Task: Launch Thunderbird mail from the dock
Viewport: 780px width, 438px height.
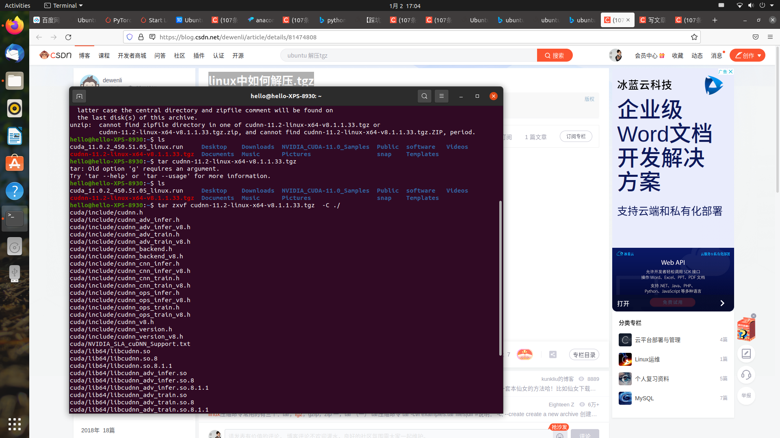Action: coord(15,53)
